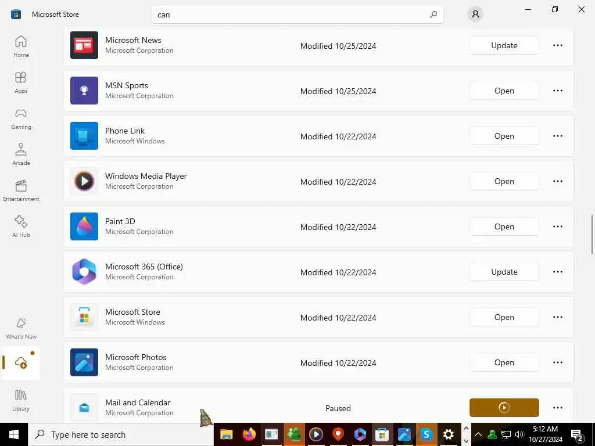Open Microsoft Photos app
Viewport: 595px width, 446px height.
[x=504, y=362]
